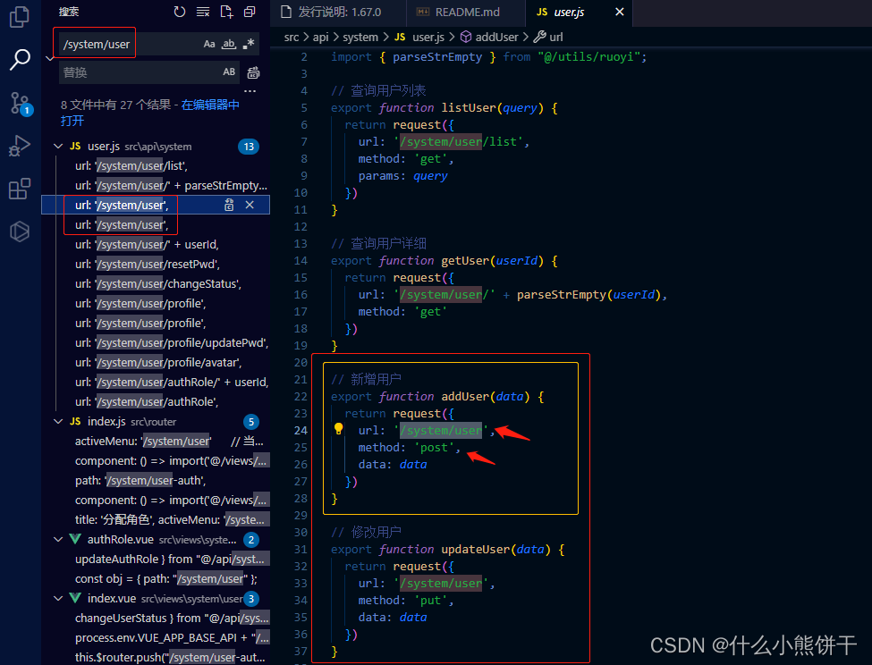Click url property in breadcrumb

point(555,38)
